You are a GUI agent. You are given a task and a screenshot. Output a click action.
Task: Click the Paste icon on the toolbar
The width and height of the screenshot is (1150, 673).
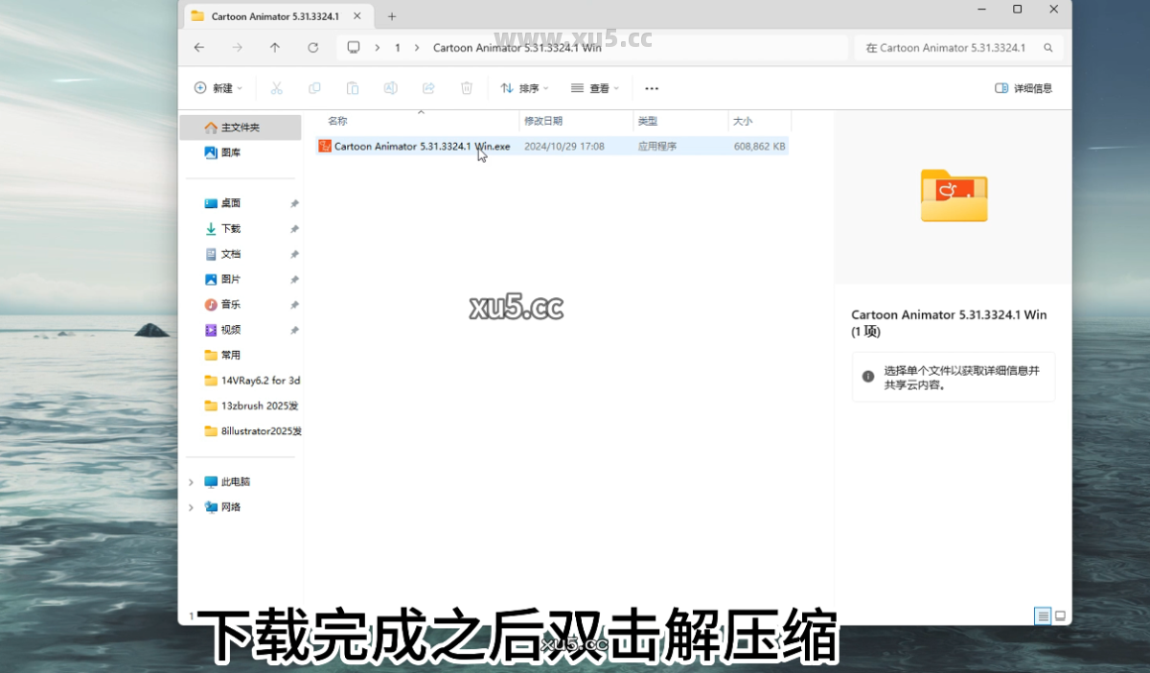(x=353, y=87)
